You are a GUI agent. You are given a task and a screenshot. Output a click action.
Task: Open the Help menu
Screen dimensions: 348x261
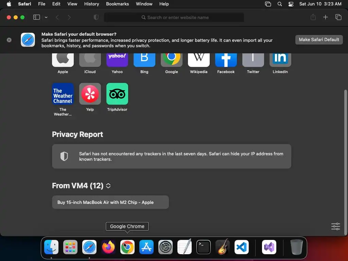164,4
